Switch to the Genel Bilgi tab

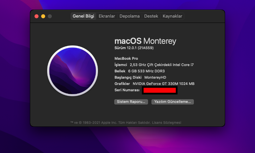(83, 16)
